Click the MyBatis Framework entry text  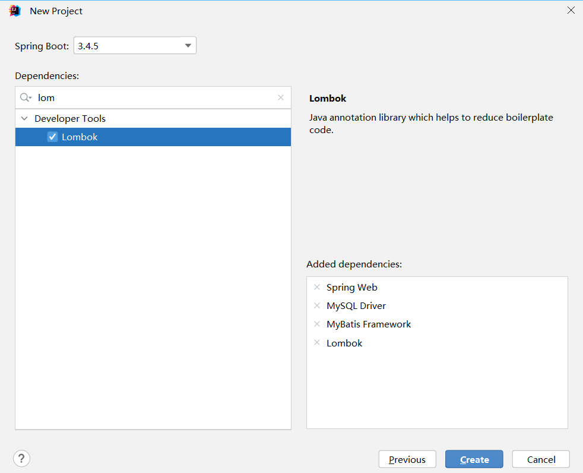coord(369,324)
